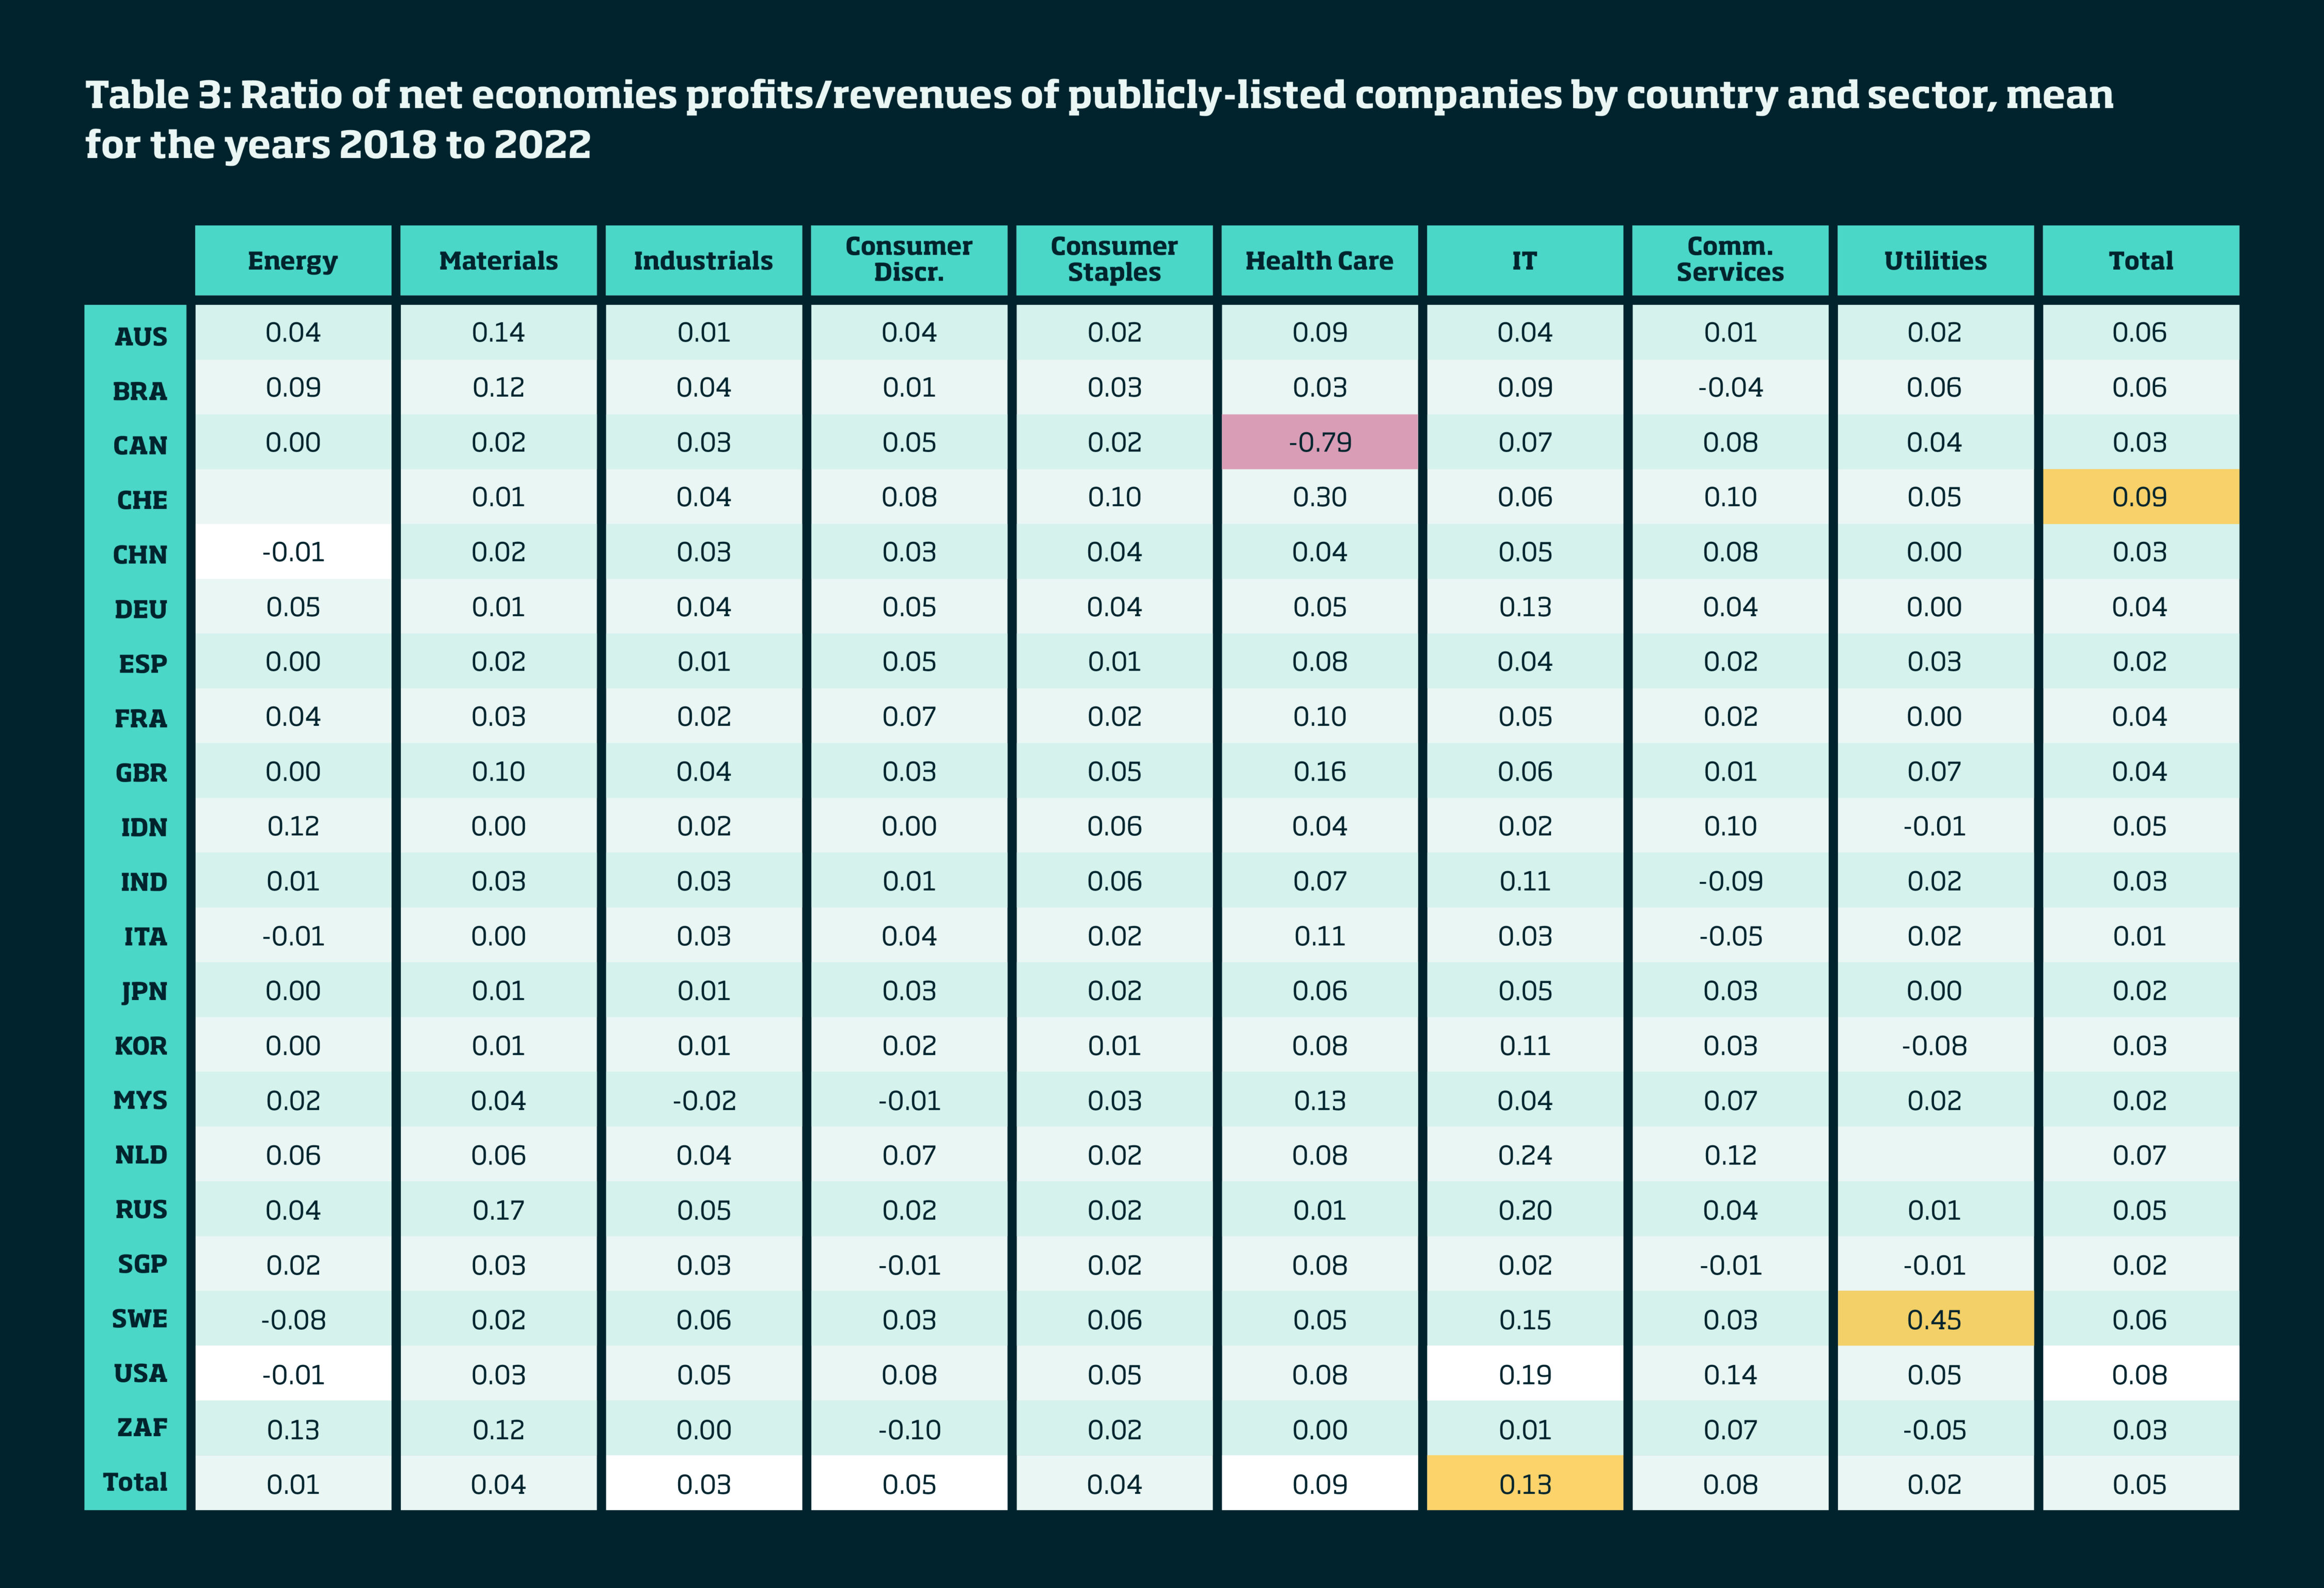Select the RUS row label
This screenshot has width=2324, height=1588.
tap(141, 1210)
